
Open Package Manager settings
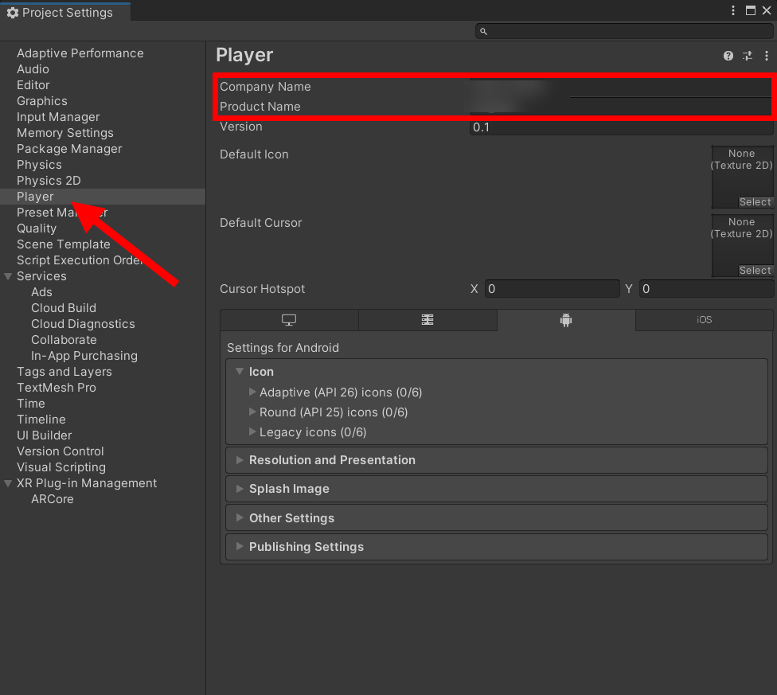(x=69, y=149)
